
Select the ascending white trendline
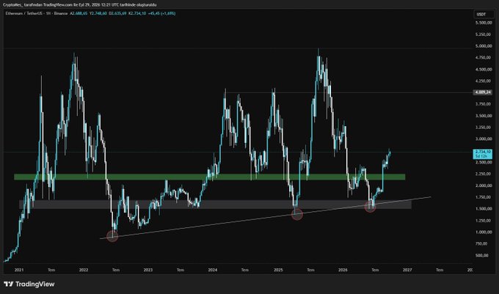pyautogui.click(x=266, y=218)
